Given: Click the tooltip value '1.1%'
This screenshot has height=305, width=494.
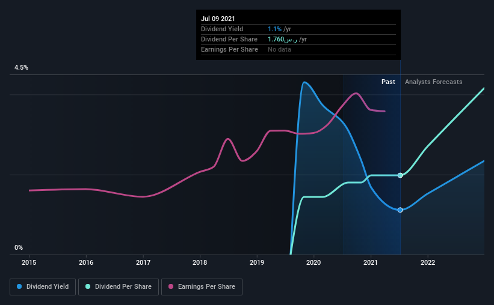Looking at the screenshot, I should tap(275, 29).
